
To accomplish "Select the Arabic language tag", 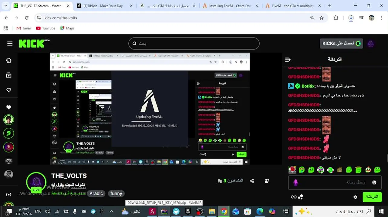I will 96,193.
